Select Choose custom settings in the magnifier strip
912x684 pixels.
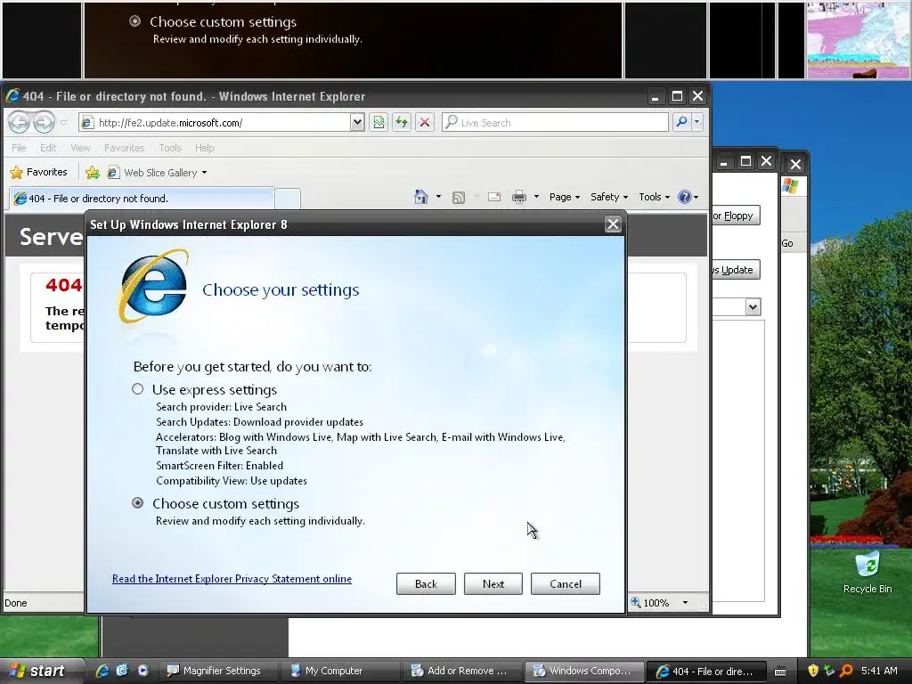tap(135, 21)
